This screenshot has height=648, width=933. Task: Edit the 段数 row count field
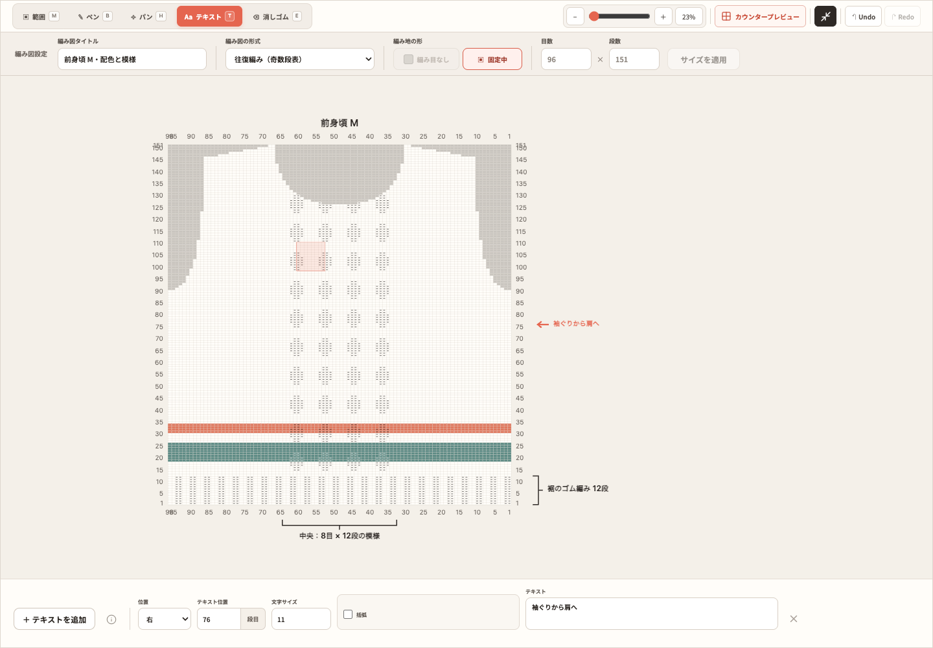pos(634,59)
